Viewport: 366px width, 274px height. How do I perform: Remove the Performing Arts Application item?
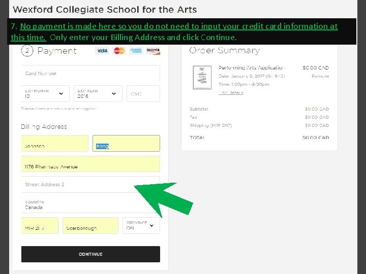click(x=320, y=76)
